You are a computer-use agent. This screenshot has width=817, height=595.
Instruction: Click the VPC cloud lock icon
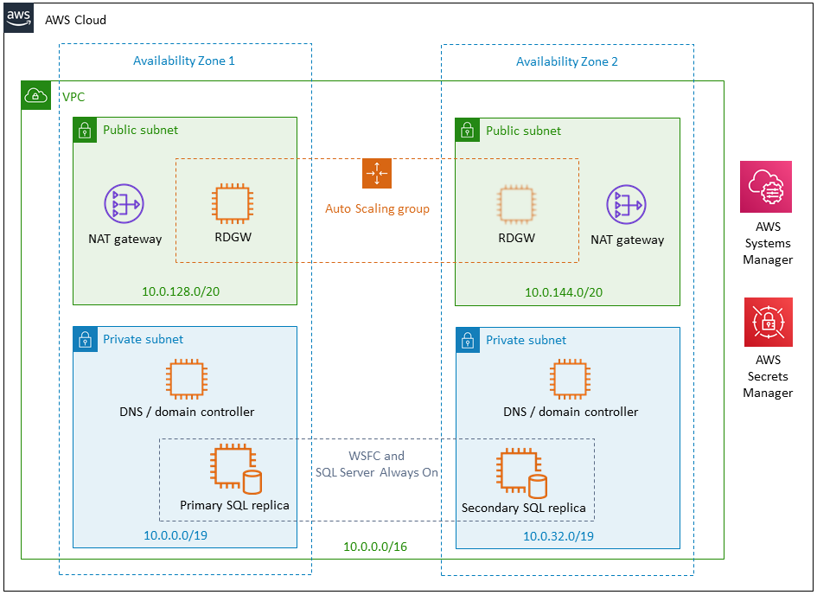[36, 95]
